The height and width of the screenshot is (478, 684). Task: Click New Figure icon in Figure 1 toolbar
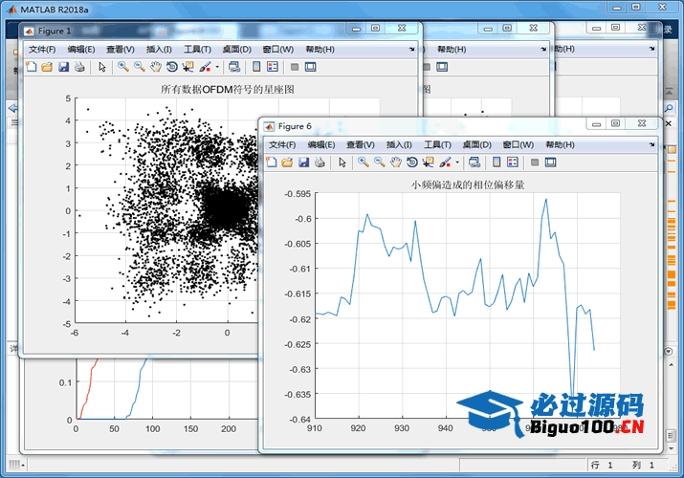(x=31, y=67)
